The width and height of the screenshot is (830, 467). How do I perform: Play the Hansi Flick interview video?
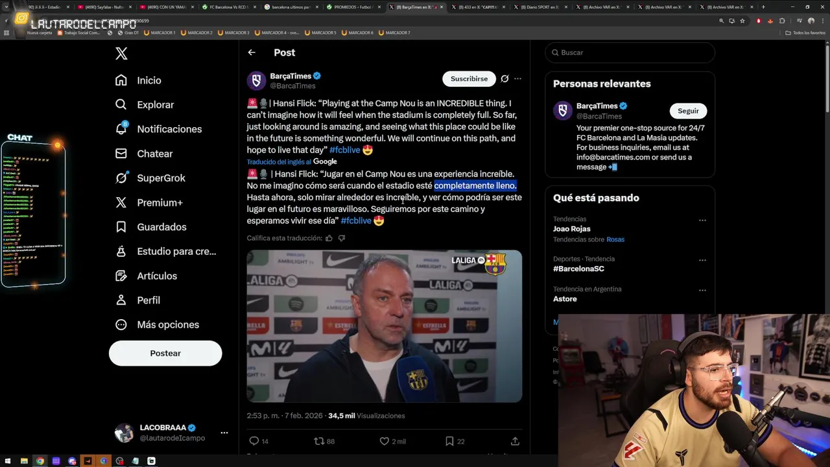pos(384,326)
